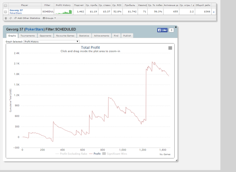
Task: Select the Publish tab
Action: click(127, 36)
